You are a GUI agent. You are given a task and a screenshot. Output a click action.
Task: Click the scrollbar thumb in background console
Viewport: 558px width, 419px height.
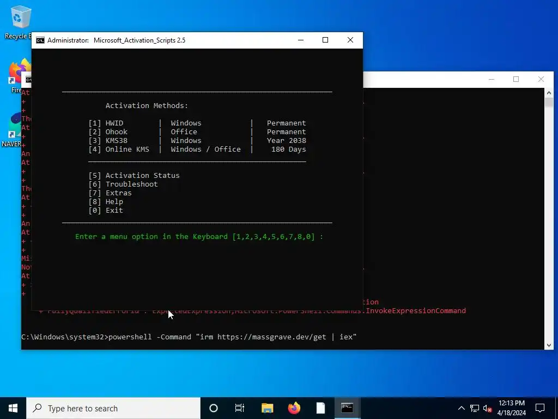tap(549, 102)
